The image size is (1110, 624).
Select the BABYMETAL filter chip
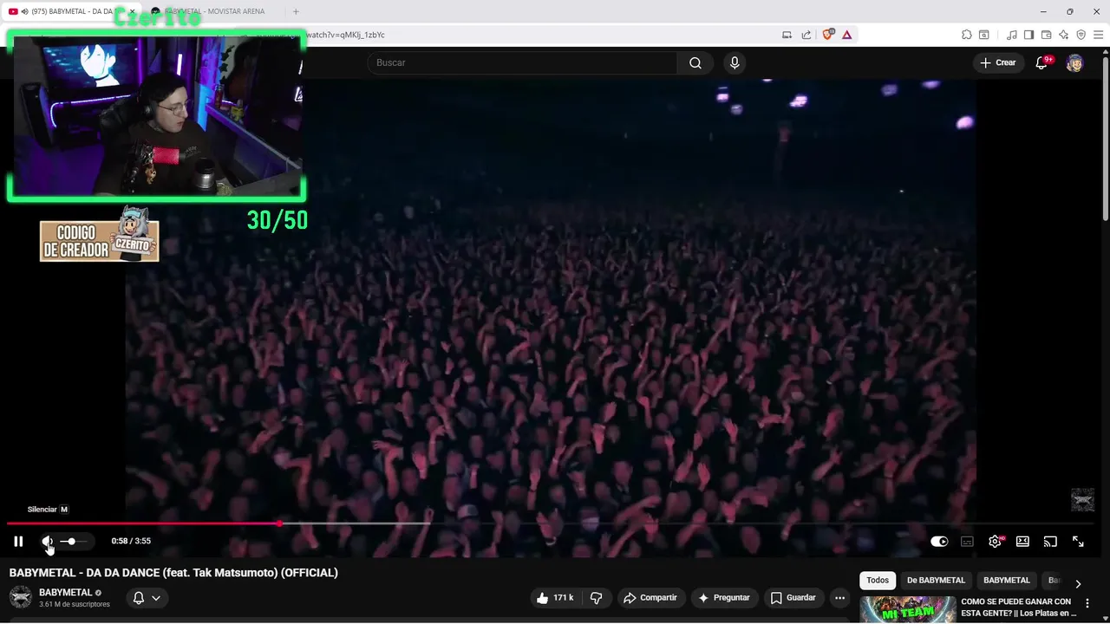point(1006,581)
